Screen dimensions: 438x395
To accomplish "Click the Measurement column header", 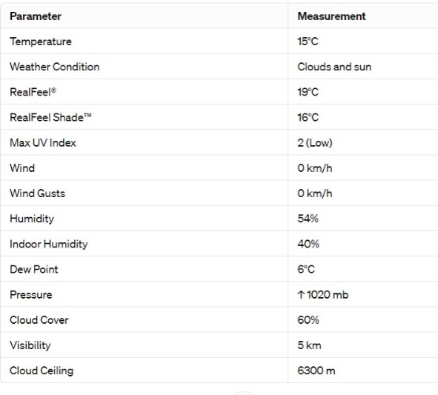I will click(331, 16).
